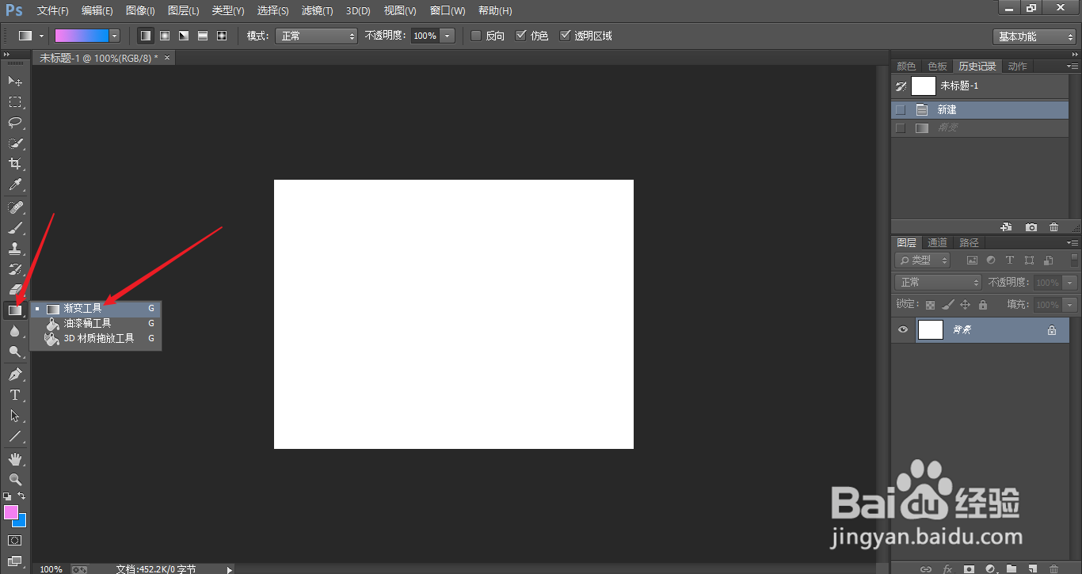Toggle lock image pixels brush icon

tap(947, 305)
